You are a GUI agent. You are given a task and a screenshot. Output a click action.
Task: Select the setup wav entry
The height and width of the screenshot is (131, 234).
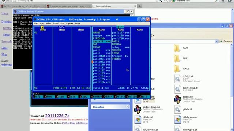click(x=121, y=47)
